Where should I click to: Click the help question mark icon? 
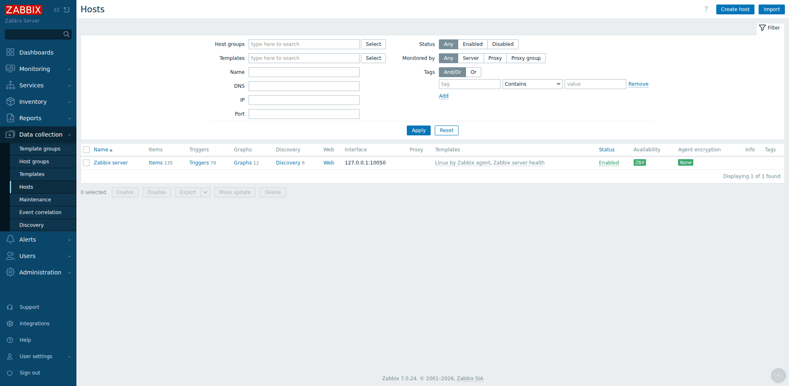(x=706, y=9)
